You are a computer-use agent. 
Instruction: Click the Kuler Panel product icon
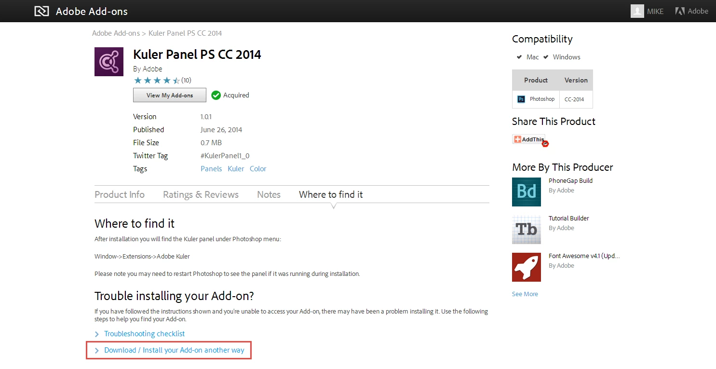(x=109, y=62)
